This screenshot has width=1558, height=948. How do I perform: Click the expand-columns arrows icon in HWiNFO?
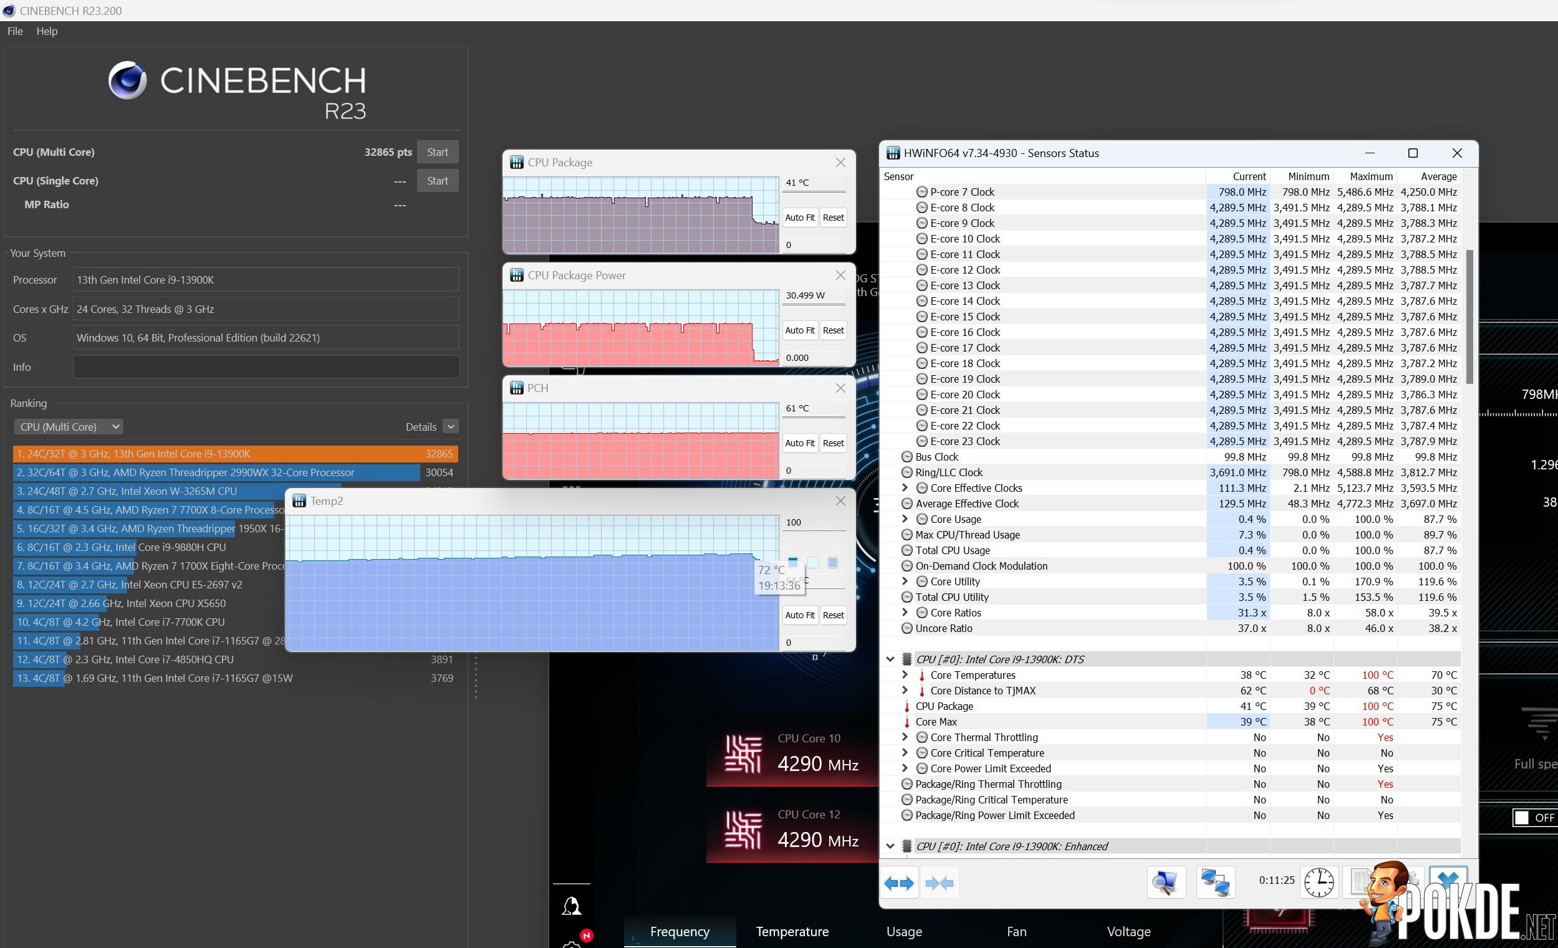pyautogui.click(x=898, y=883)
